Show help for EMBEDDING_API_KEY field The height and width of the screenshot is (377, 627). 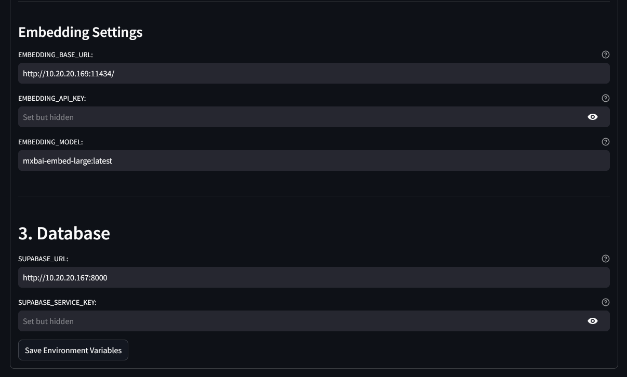[x=605, y=98]
